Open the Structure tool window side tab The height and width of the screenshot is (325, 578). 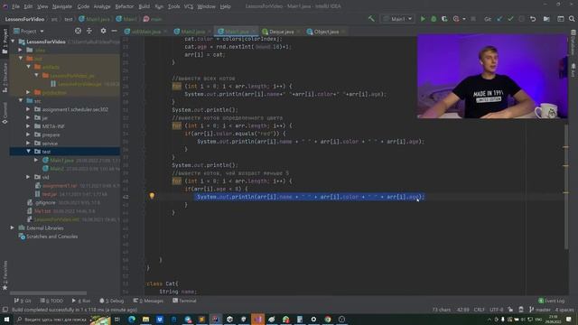[5, 78]
